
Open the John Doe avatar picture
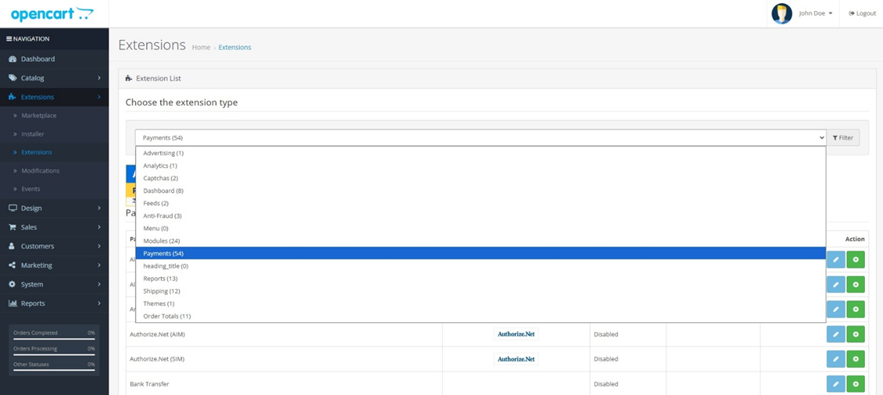click(x=782, y=13)
